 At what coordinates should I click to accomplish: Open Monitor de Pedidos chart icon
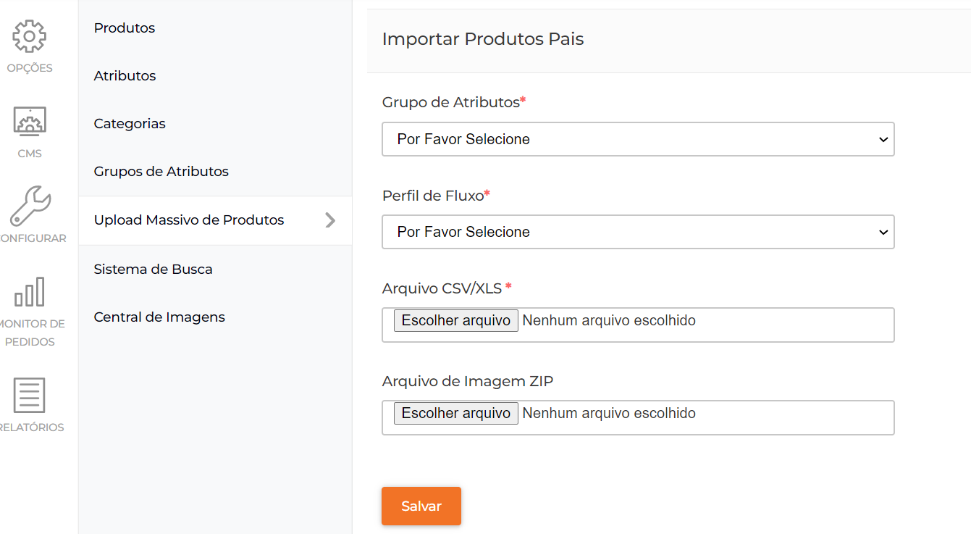coord(30,292)
